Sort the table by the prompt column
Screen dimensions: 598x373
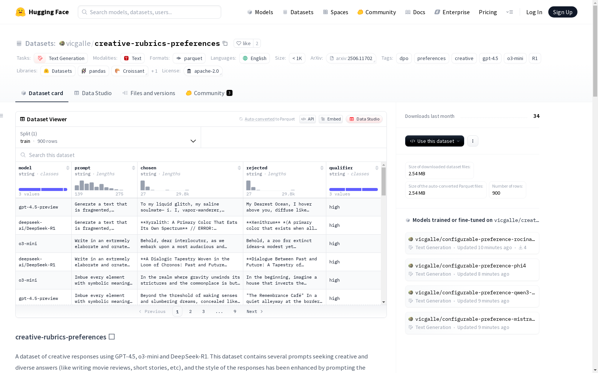pyautogui.click(x=133, y=168)
